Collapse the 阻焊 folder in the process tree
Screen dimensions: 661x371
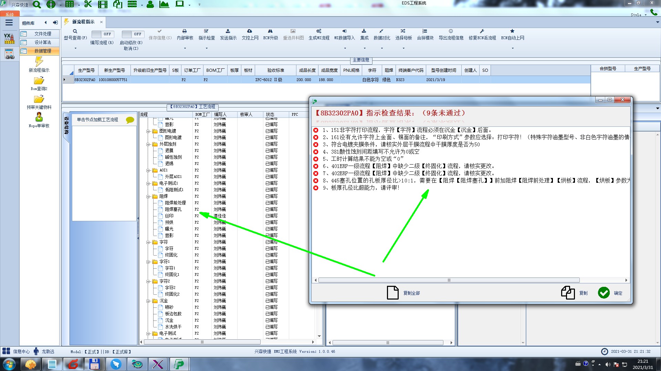click(x=148, y=196)
